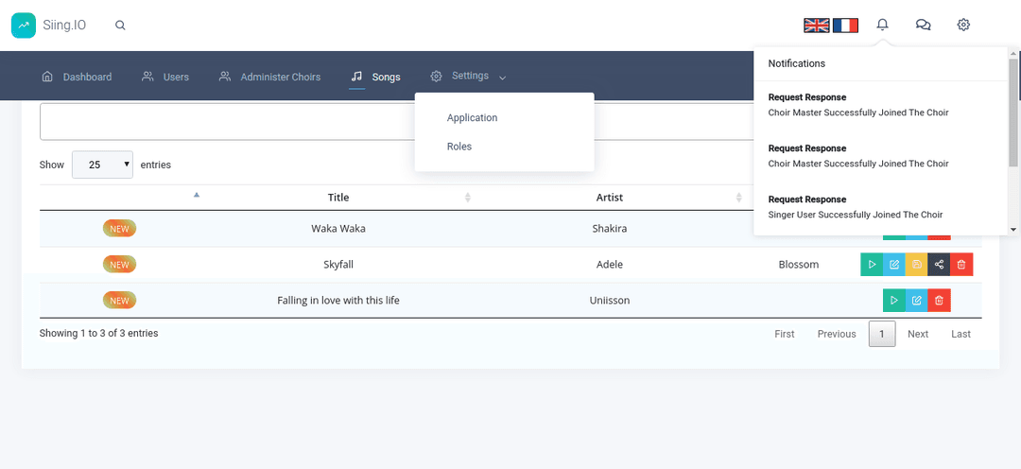The width and height of the screenshot is (1021, 469).
Task: Open the Show entries dropdown
Action: click(102, 165)
